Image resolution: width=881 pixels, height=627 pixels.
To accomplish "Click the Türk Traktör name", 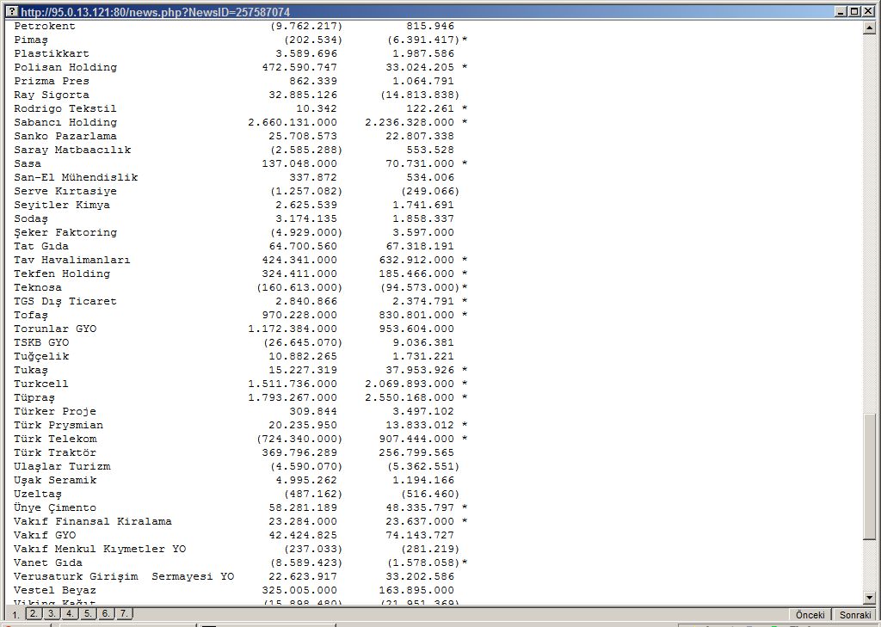I will (55, 452).
